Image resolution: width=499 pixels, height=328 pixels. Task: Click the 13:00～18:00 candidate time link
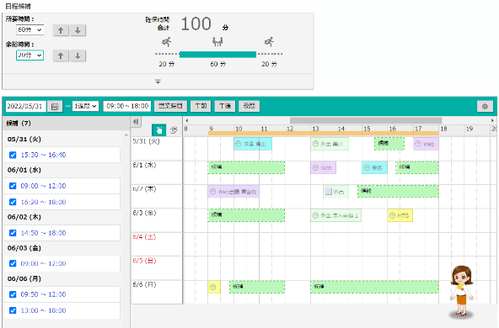43,310
